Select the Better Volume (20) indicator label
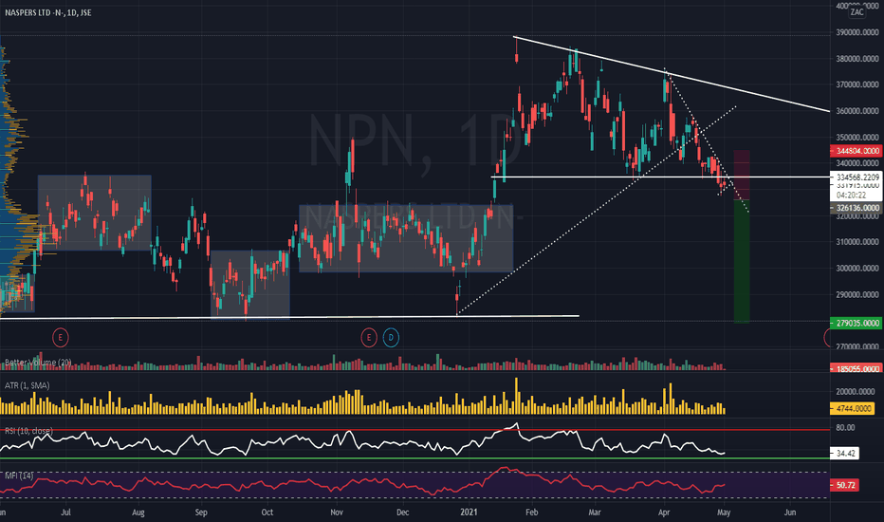Viewport: 884px width, 522px height. (38, 363)
